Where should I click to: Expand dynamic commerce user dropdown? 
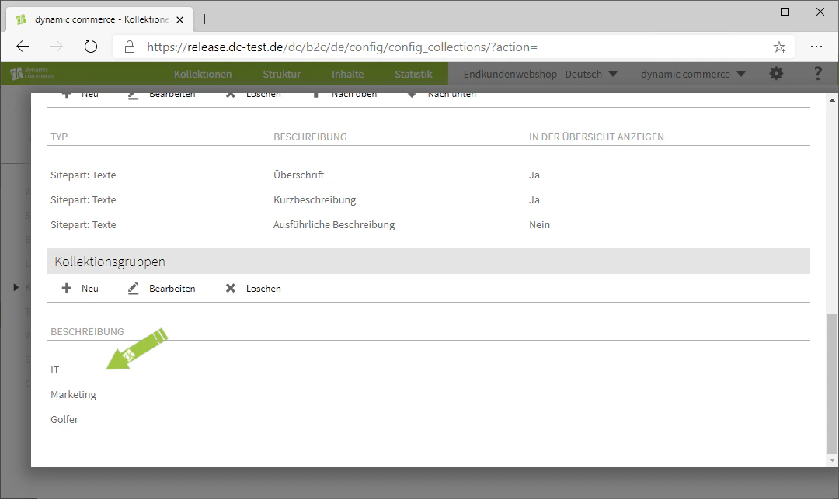pos(693,75)
